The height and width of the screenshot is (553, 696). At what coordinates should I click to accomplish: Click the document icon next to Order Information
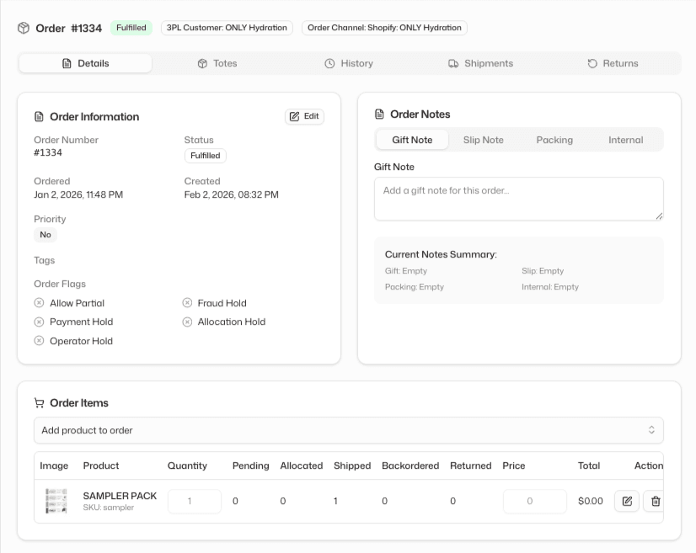click(x=39, y=117)
